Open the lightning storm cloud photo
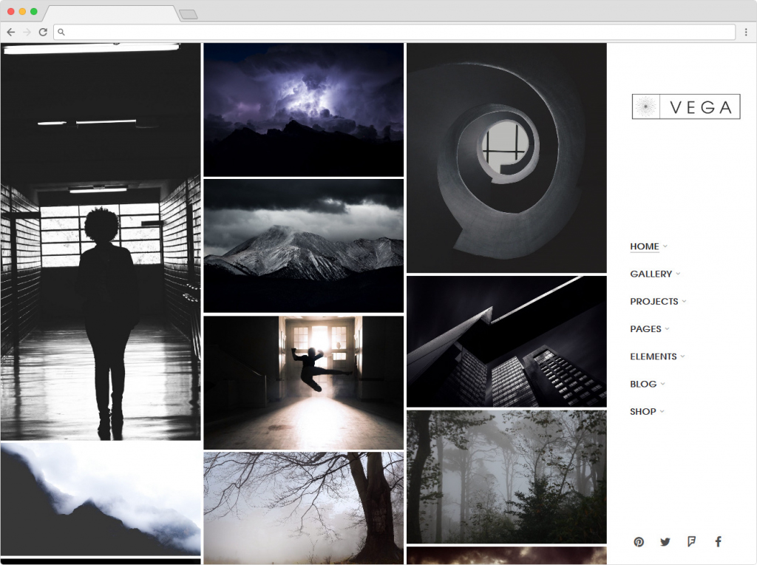Screen dimensions: 757x565 pos(303,109)
